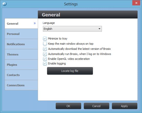This screenshot has height=113, width=142.
Task: Apply the settings changes
Action: (x=125, y=106)
